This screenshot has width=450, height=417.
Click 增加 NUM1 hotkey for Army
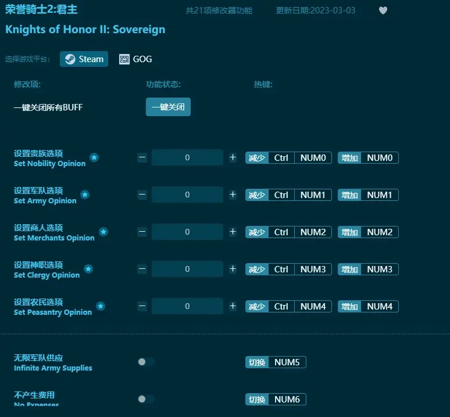tap(368, 195)
